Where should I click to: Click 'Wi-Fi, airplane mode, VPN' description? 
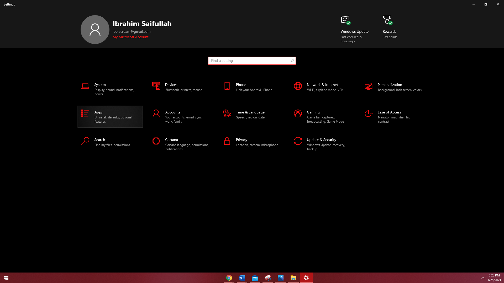[325, 90]
